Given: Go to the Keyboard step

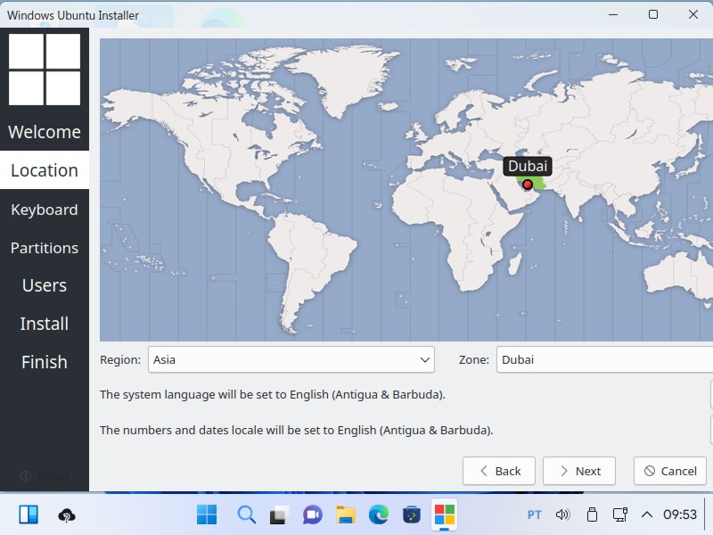Looking at the screenshot, I should [45, 210].
